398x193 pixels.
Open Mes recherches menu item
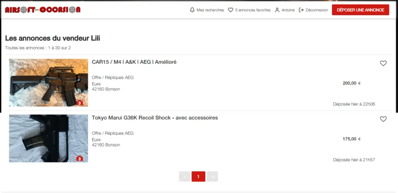(x=210, y=10)
